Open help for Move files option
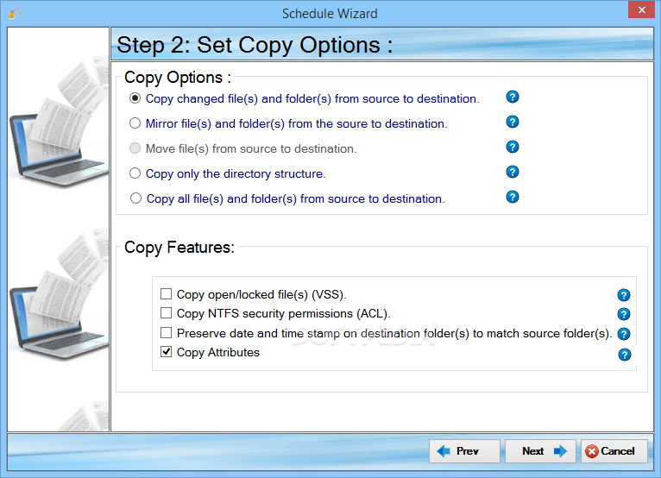The height and width of the screenshot is (478, 661). click(x=513, y=147)
